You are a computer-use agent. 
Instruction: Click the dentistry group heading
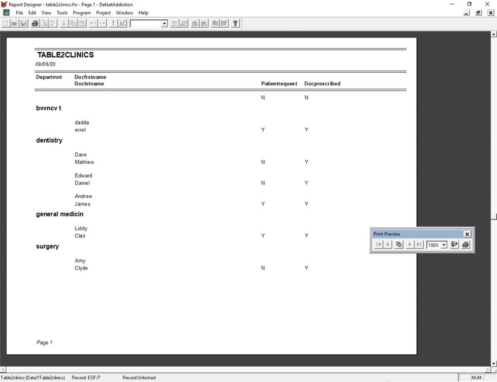[x=49, y=140]
